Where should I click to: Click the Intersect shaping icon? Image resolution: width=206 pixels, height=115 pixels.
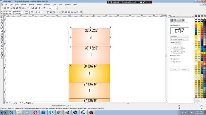pyautogui.click(x=69, y=12)
